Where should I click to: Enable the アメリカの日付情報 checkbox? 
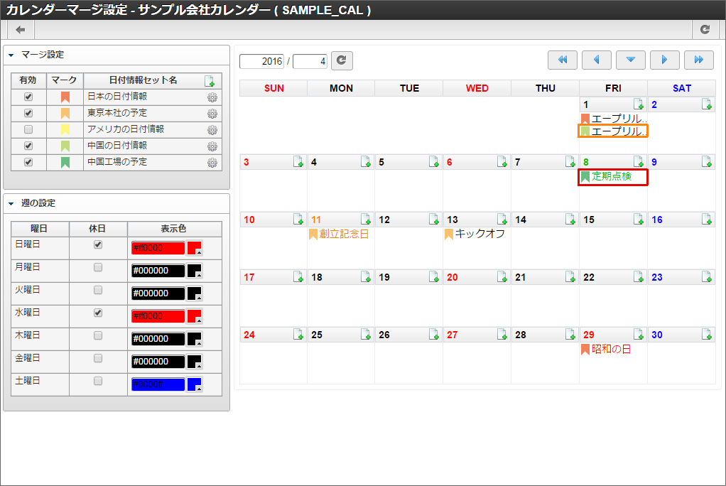pos(28,129)
